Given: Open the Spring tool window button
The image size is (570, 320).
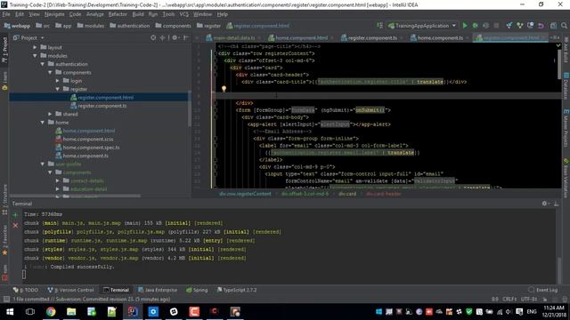Looking at the screenshot, I should coord(197,290).
